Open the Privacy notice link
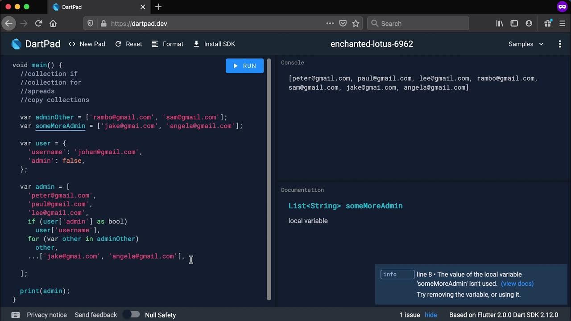 47,315
